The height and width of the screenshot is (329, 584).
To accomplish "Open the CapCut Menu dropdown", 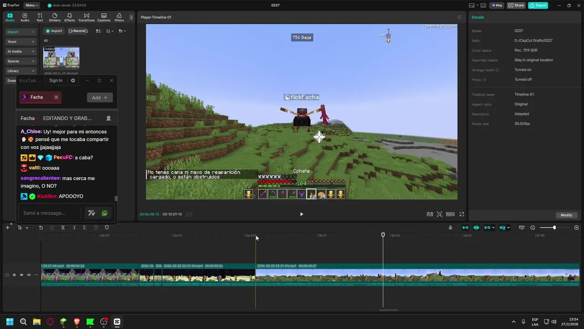I will pyautogui.click(x=31, y=5).
